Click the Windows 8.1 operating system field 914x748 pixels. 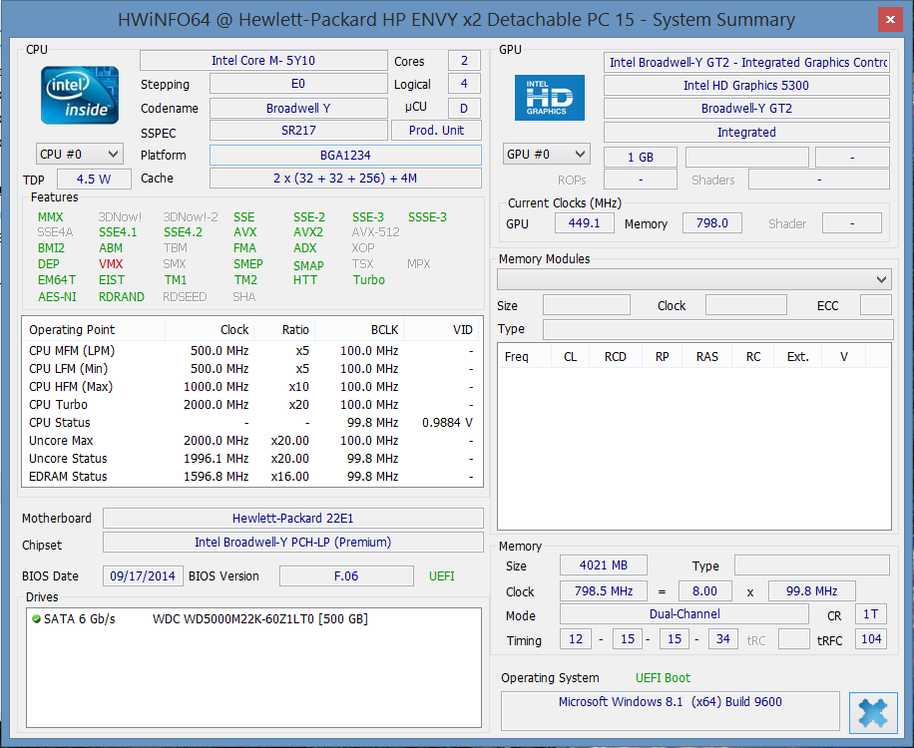pos(671,711)
